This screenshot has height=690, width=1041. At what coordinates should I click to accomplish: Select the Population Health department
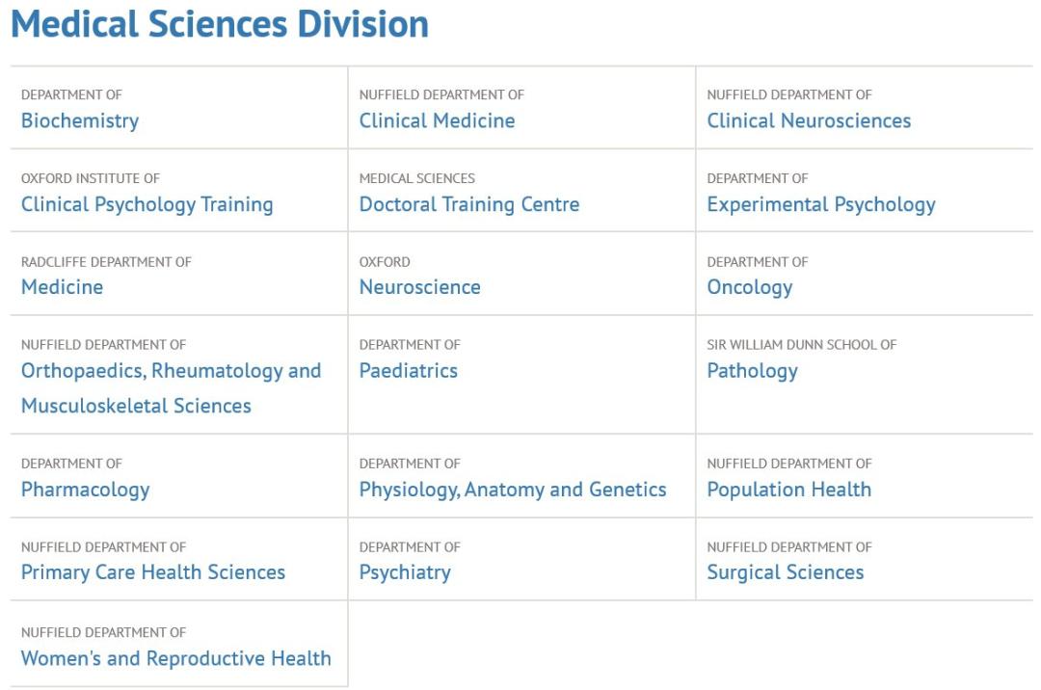[x=788, y=490]
